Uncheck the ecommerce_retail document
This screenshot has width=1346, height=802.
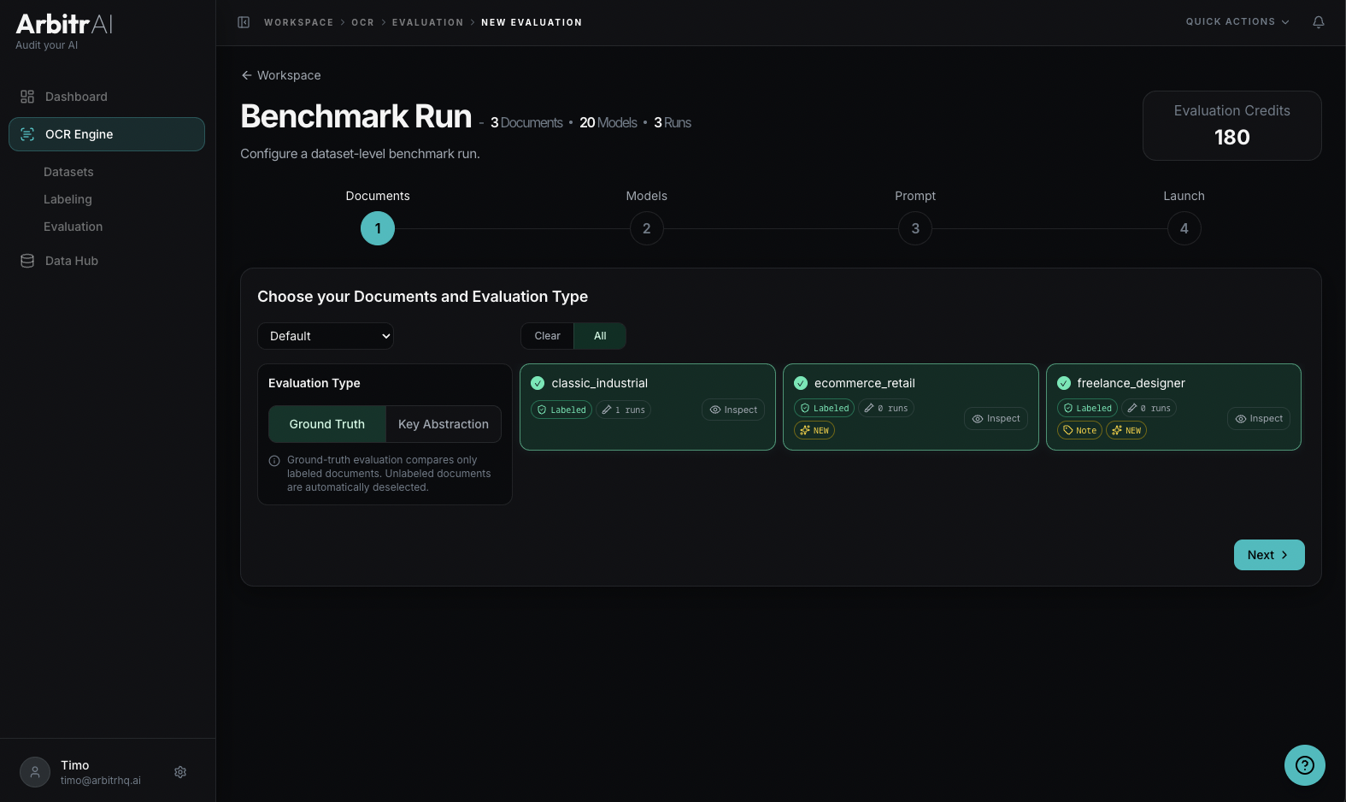(801, 383)
